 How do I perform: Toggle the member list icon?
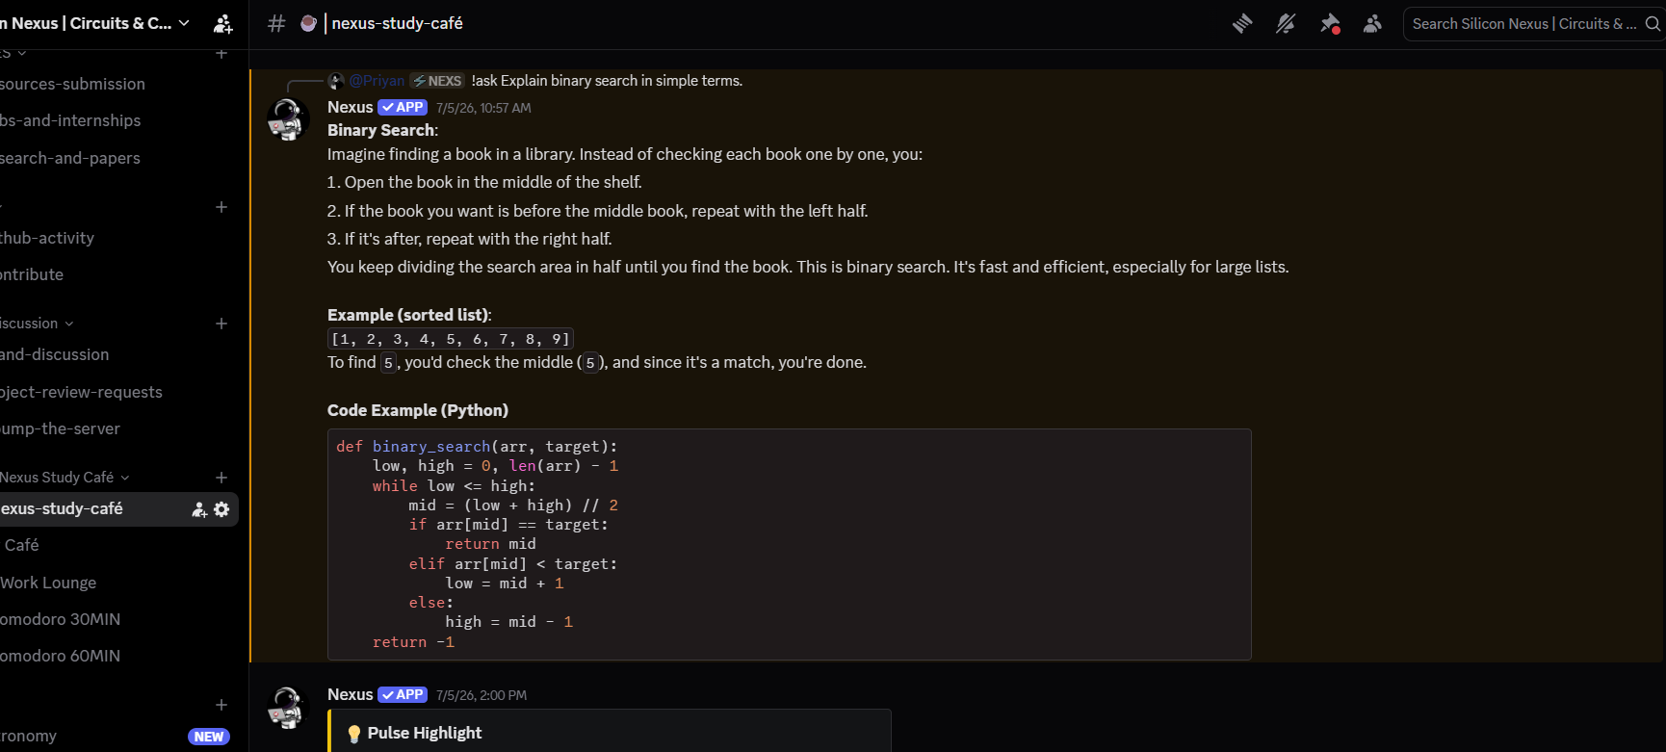click(x=1373, y=23)
